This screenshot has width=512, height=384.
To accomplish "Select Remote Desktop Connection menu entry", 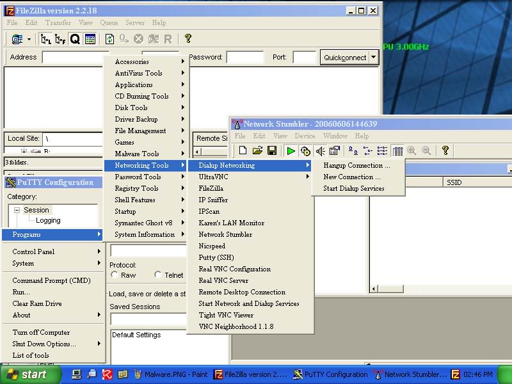I will (242, 292).
